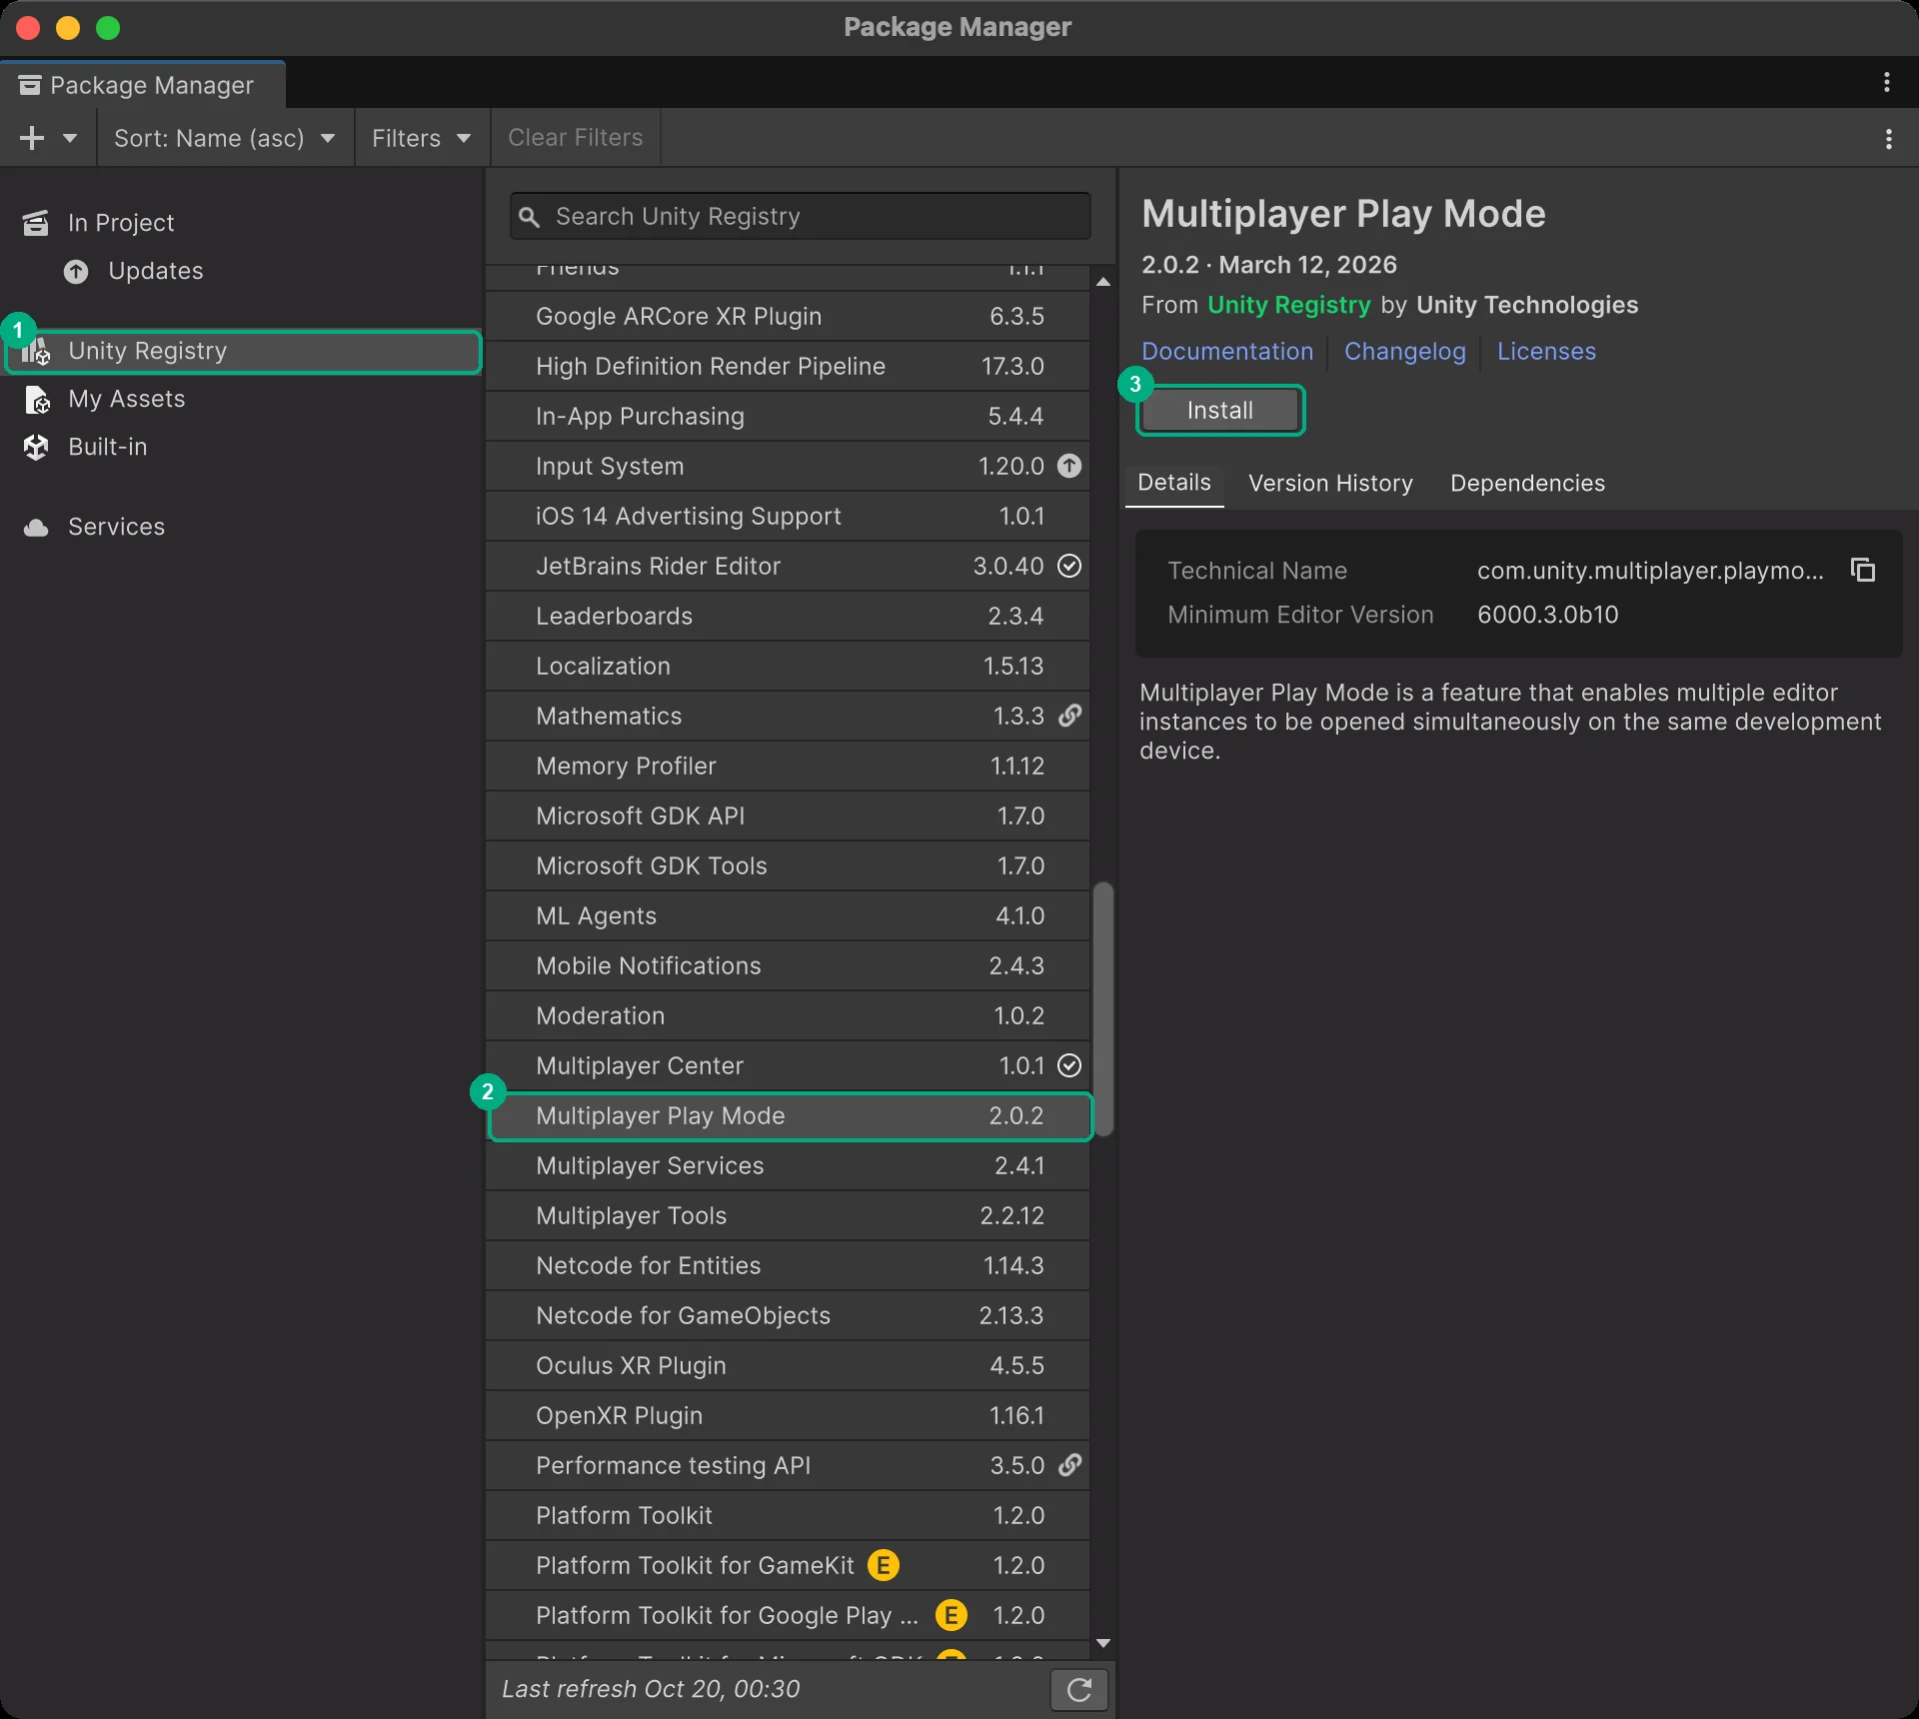This screenshot has height=1719, width=1919.
Task: Click the Multiplayer Center installed checkmark icon
Action: pos(1069,1065)
